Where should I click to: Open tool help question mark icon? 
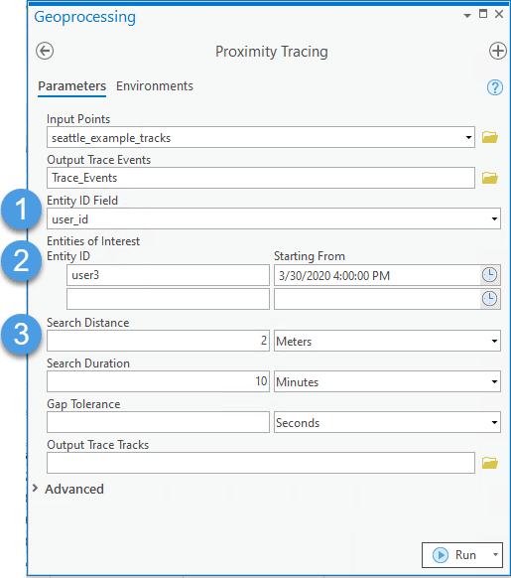(x=495, y=87)
